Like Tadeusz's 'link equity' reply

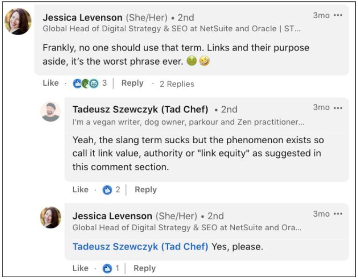[81, 190]
